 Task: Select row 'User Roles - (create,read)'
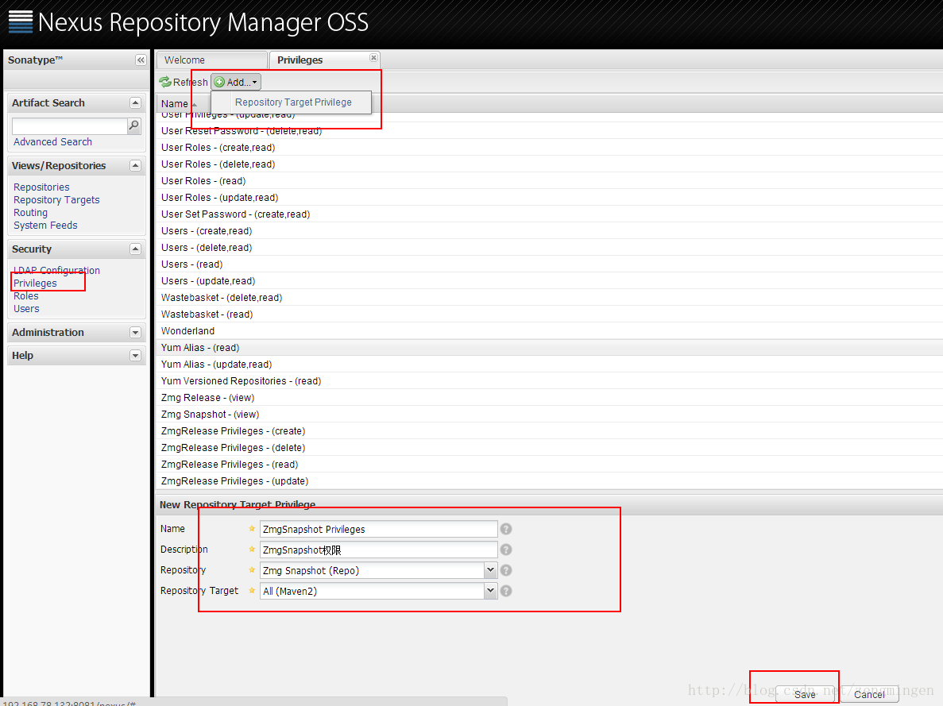pos(549,148)
